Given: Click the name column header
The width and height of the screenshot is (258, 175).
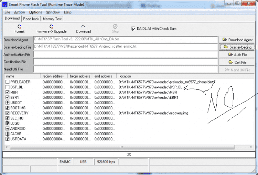Looking at the screenshot, I should tap(22, 76).
